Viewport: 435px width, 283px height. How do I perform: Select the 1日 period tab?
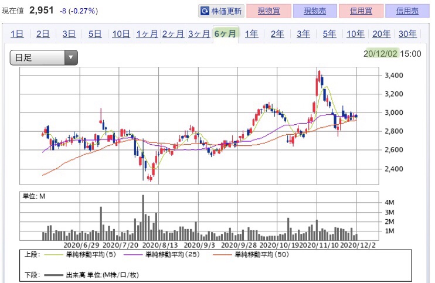tap(17, 34)
